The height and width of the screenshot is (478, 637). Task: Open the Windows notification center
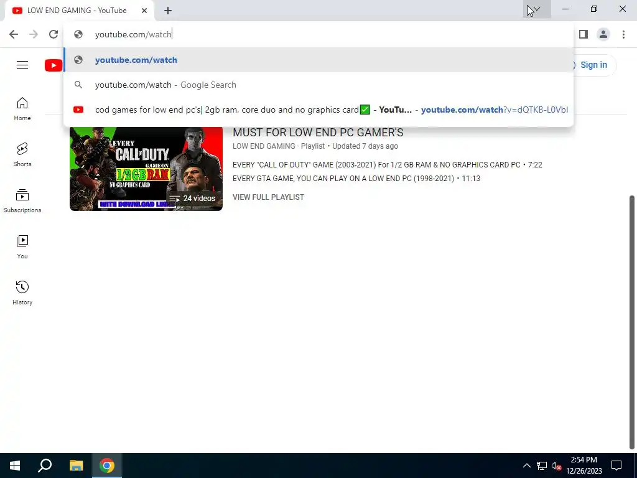616,466
